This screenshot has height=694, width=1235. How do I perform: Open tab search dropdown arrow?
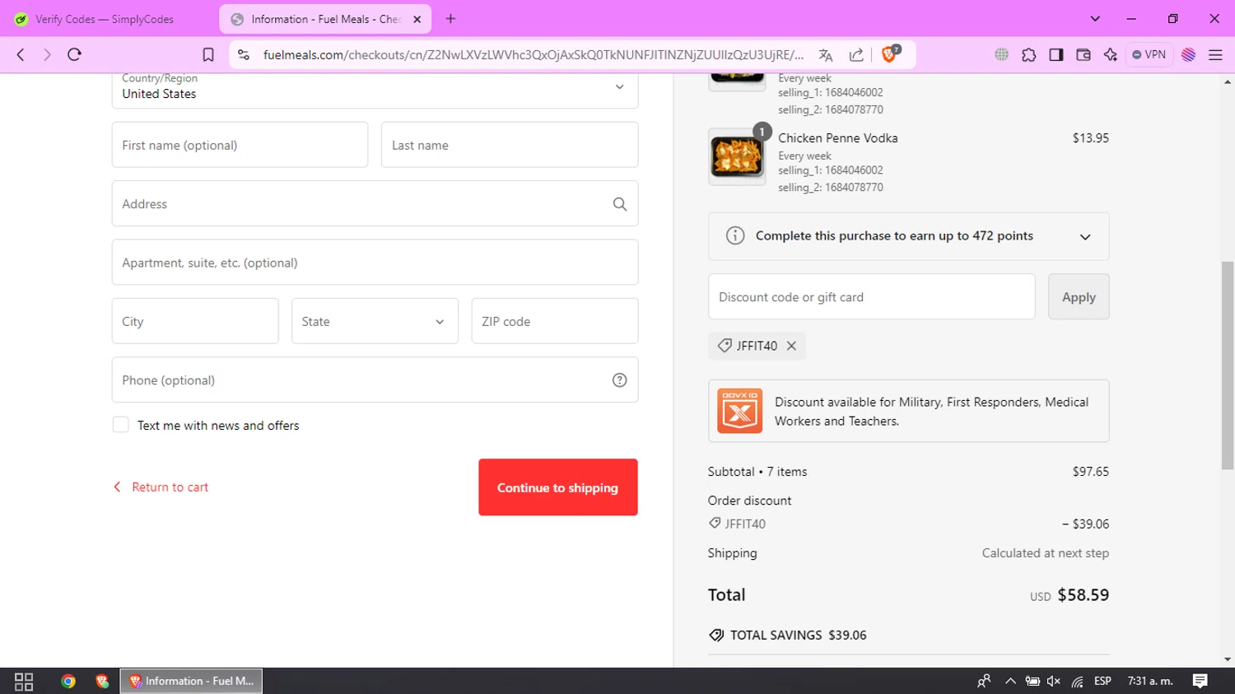click(x=1095, y=19)
